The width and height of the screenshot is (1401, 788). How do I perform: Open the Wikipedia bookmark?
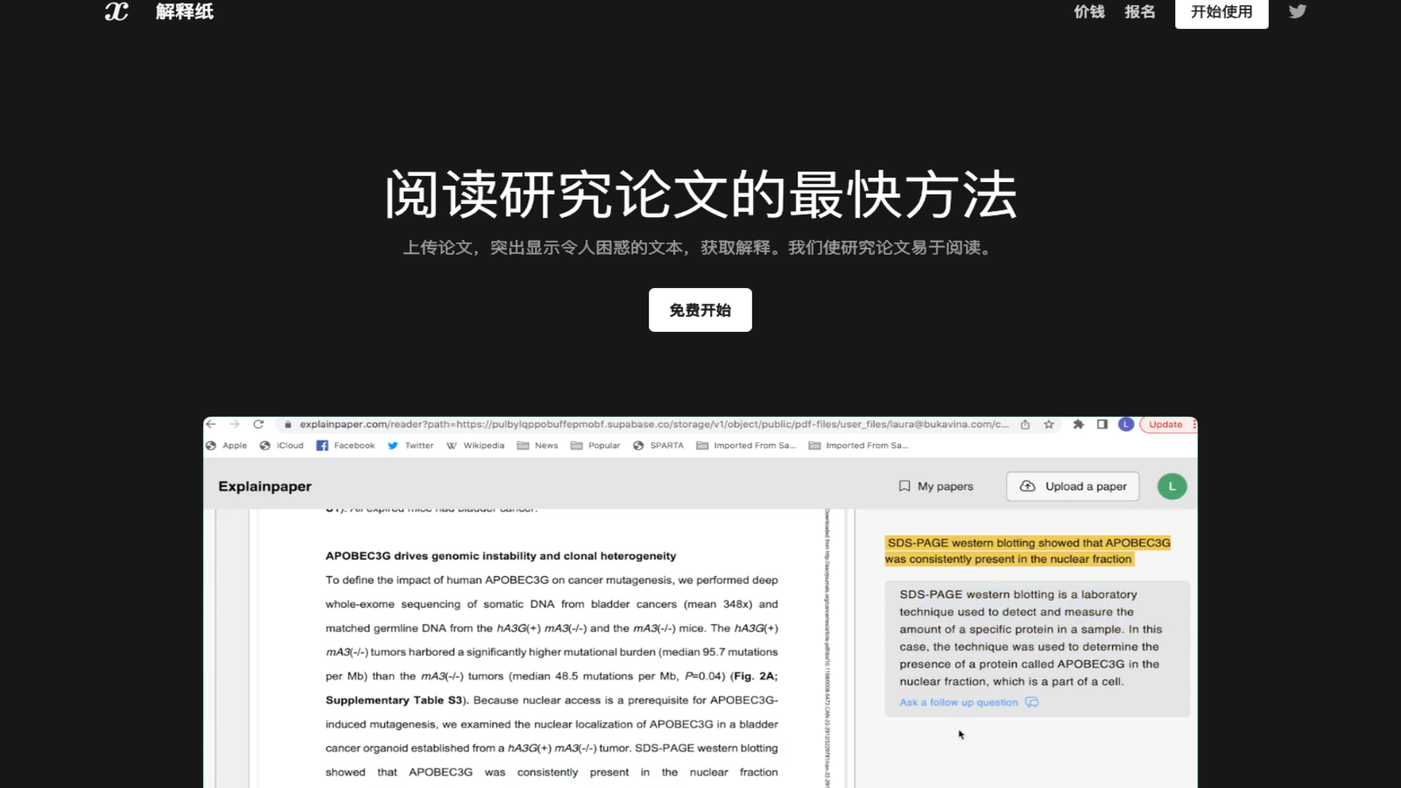click(475, 446)
